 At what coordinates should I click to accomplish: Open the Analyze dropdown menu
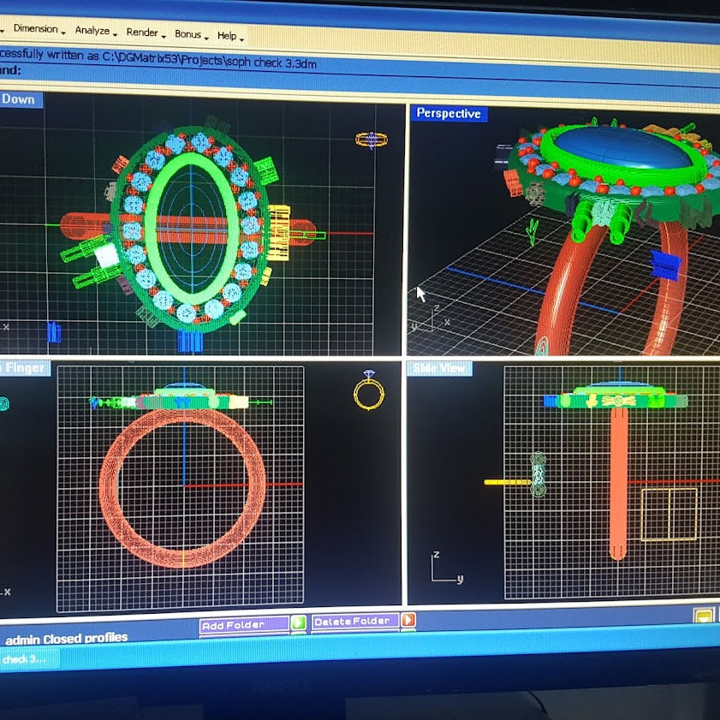click(94, 31)
